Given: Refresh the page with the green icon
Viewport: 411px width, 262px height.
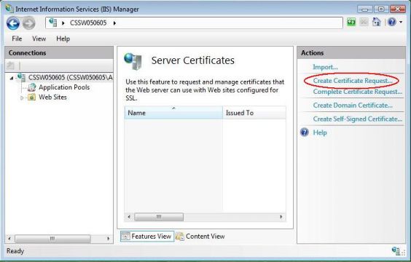Looking at the screenshot, I should pos(351,23).
